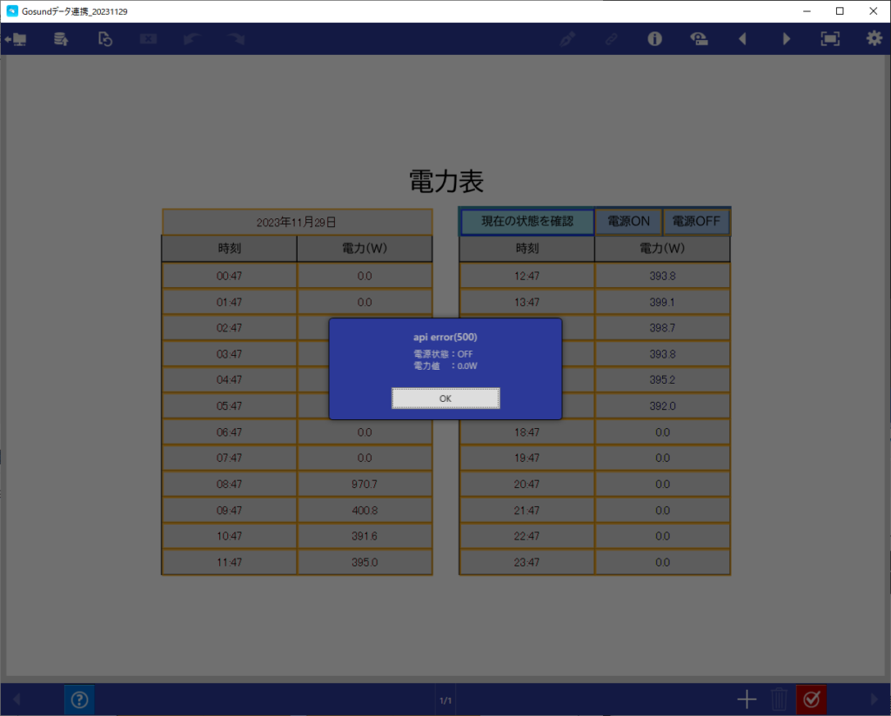Click the 2023年11月29日 date field
Screen dimensions: 891x716
297,222
